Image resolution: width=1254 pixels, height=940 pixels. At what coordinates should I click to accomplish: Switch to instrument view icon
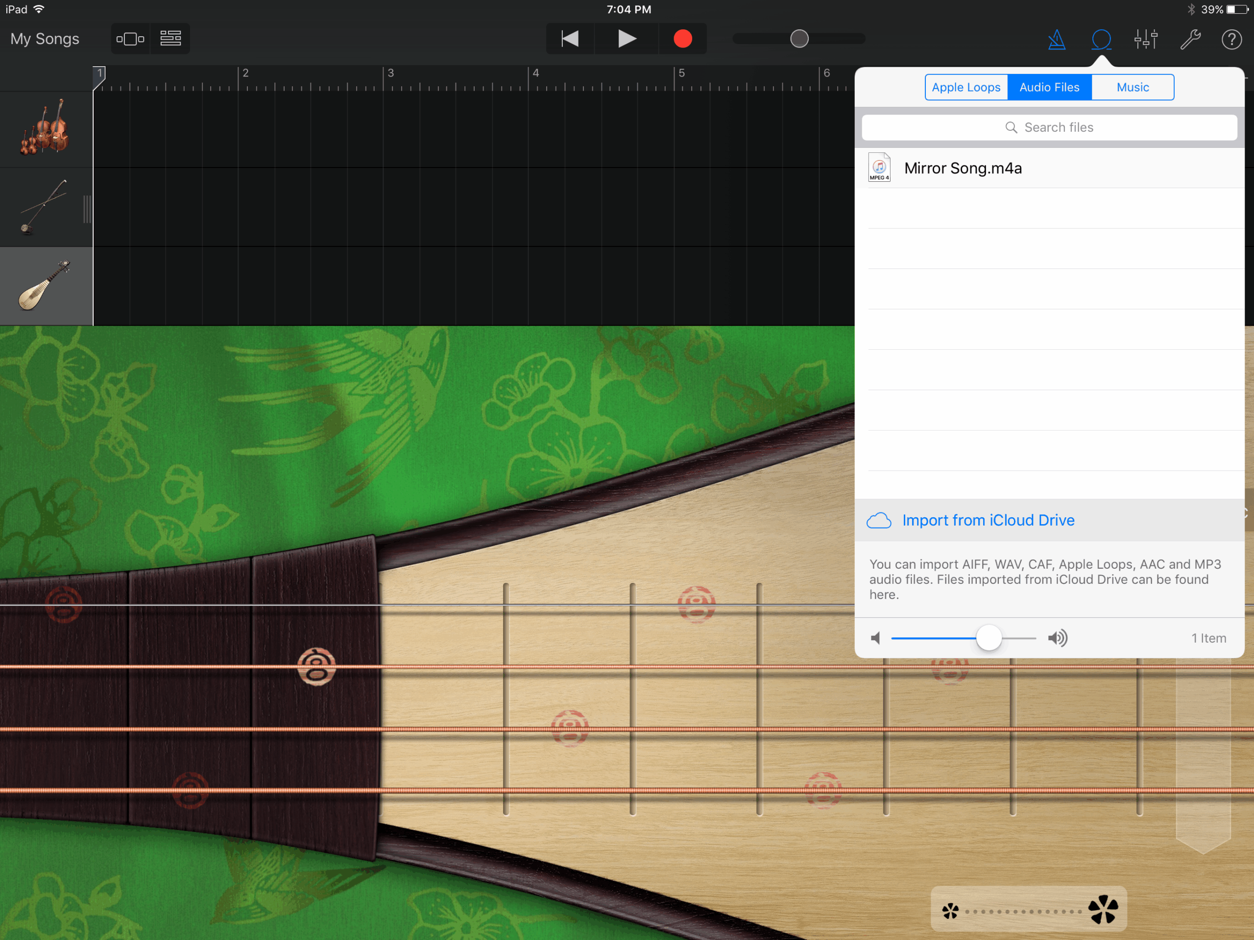130,39
